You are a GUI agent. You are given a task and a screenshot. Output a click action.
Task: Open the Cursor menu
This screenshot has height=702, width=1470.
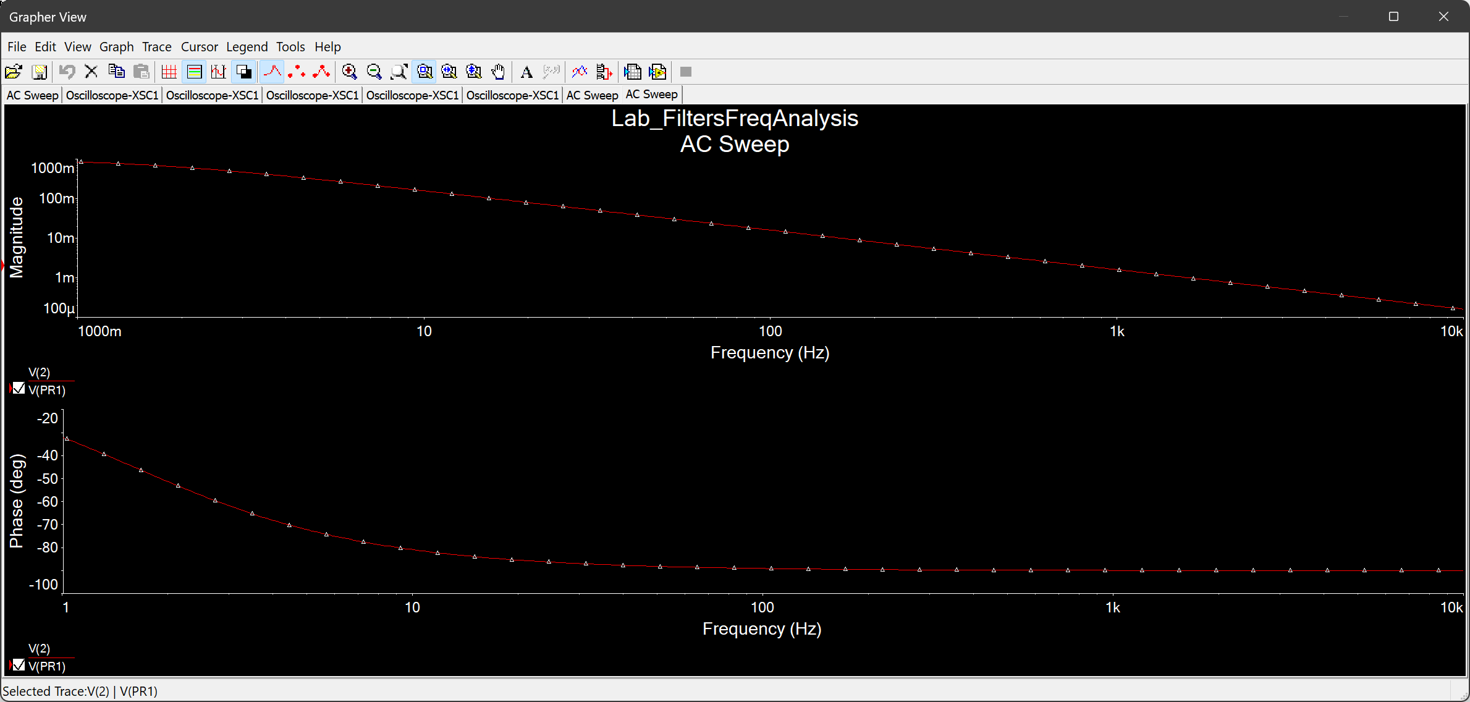[199, 47]
